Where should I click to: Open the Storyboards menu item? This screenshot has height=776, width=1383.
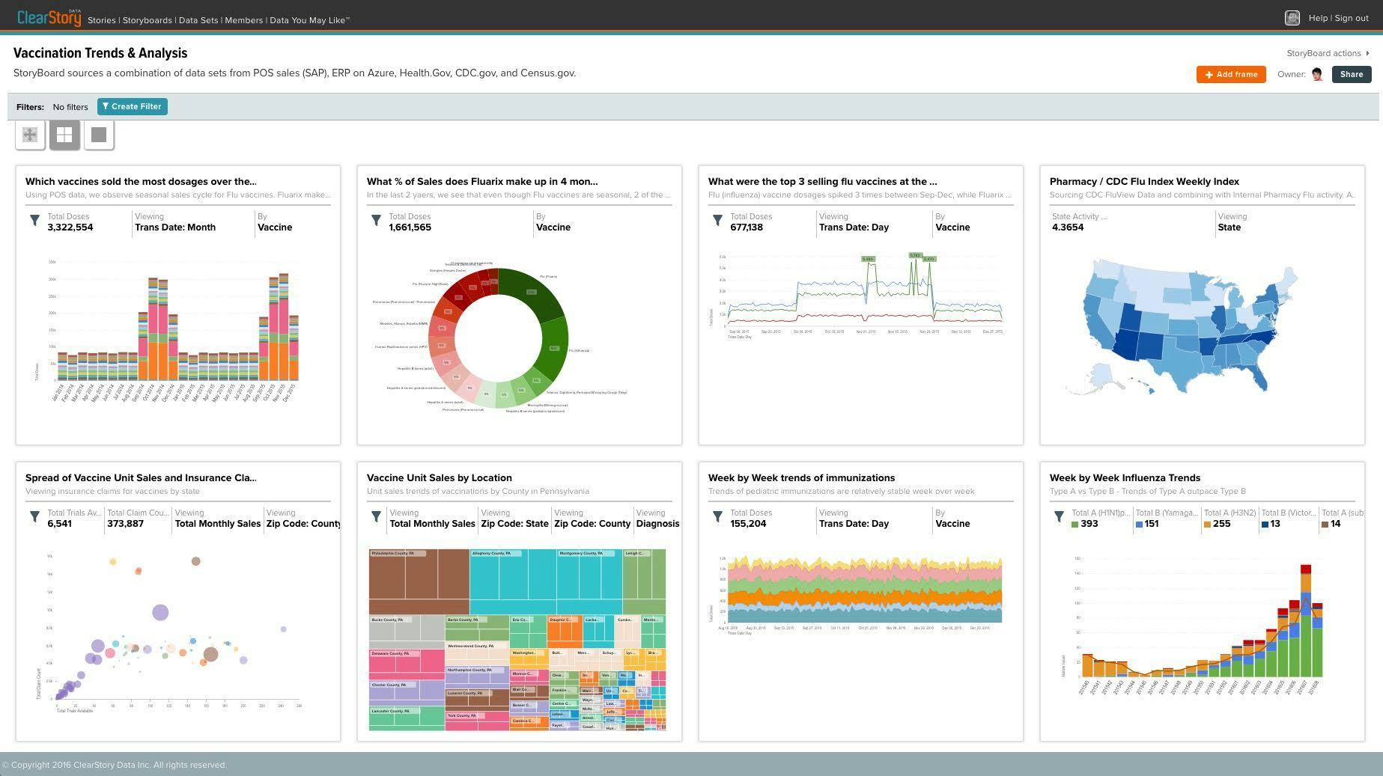point(147,20)
